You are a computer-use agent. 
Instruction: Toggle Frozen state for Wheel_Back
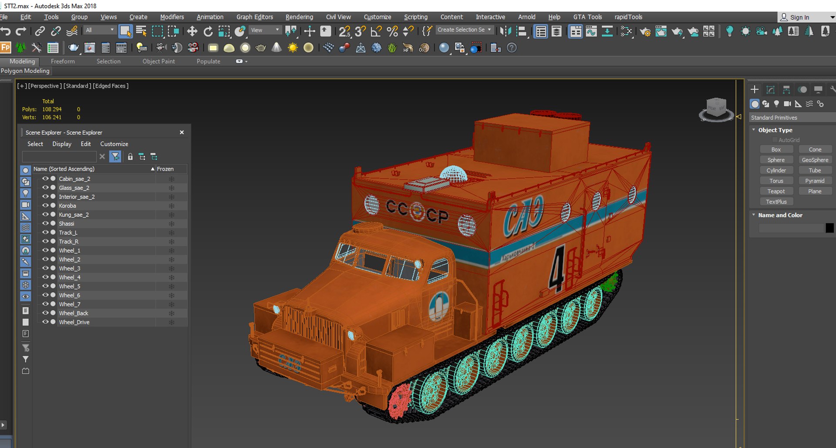point(172,313)
